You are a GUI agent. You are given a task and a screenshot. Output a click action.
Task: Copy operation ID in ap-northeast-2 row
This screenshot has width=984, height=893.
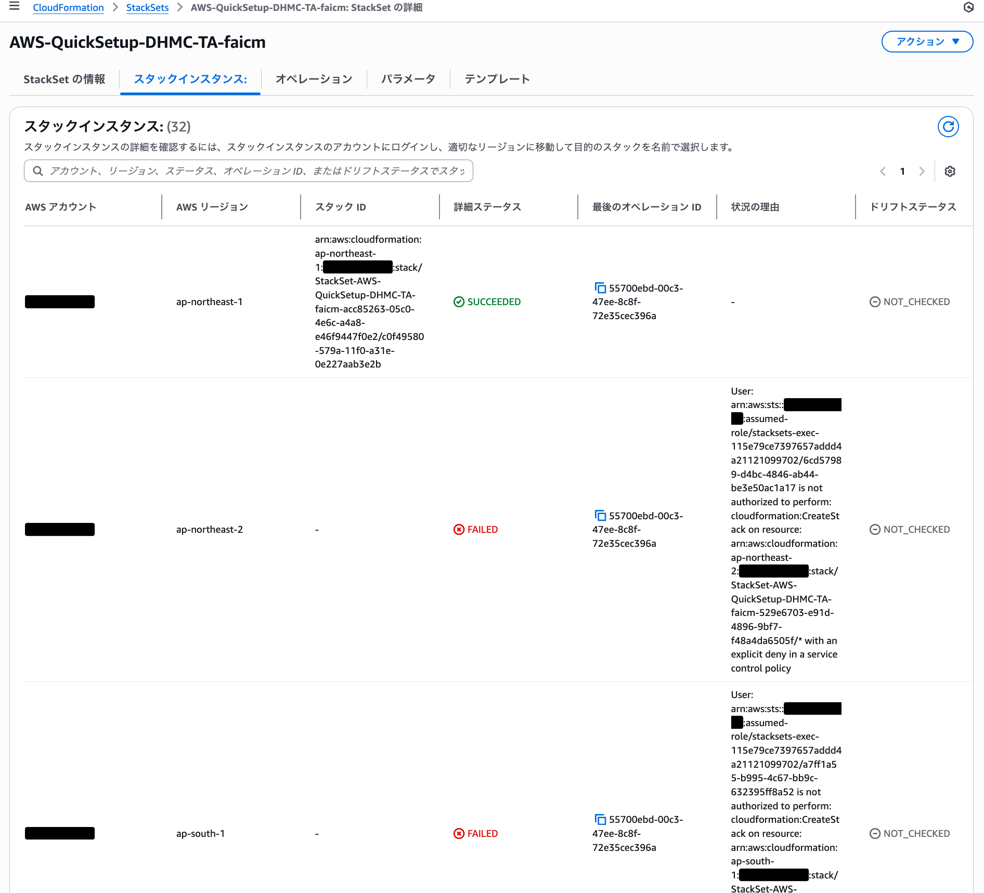point(600,516)
